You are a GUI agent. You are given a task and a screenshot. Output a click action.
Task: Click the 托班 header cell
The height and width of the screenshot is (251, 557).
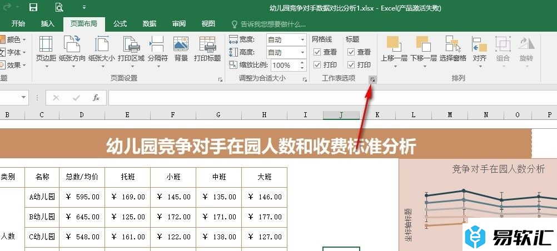127,177
